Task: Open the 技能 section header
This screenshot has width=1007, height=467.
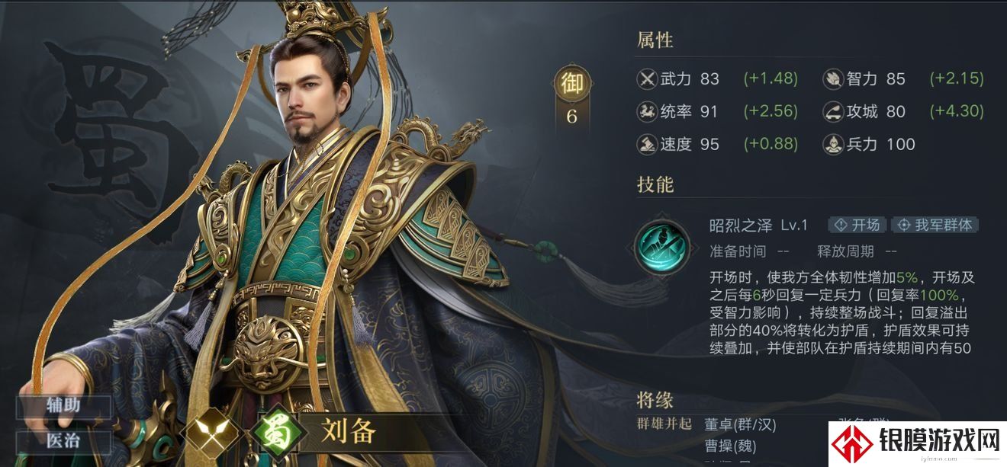Action: 655,184
